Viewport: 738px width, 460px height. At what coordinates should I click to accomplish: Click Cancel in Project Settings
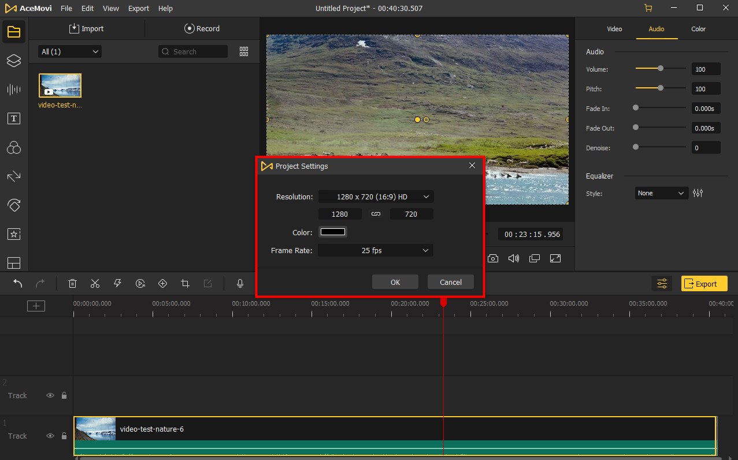450,282
